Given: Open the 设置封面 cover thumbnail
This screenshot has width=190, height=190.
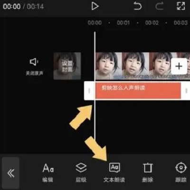Looking at the screenshot, I should pyautogui.click(x=67, y=66).
